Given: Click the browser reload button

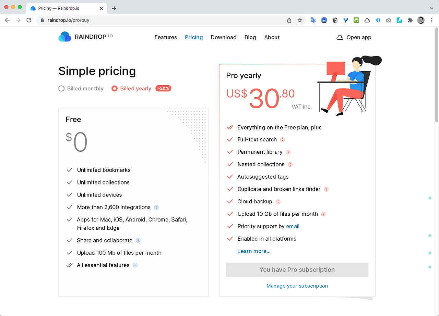Looking at the screenshot, I should [x=29, y=20].
